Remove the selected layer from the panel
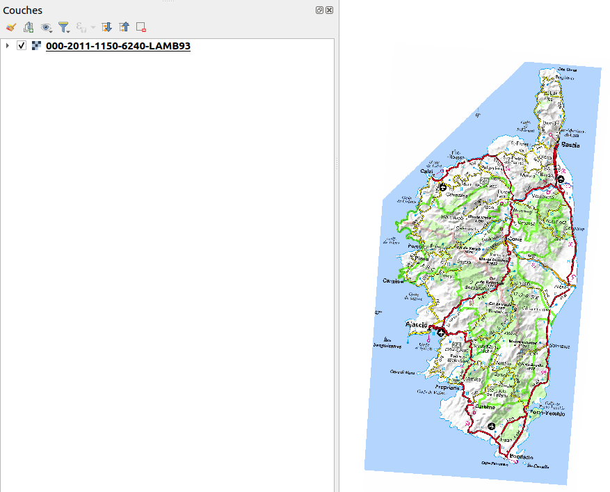This screenshot has width=610, height=492. tap(141, 28)
